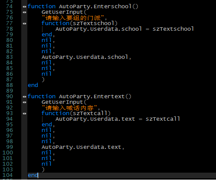Click the closing parenthesis on line 103
Image resolution: width=216 pixels, height=180 pixels.
tap(43, 170)
